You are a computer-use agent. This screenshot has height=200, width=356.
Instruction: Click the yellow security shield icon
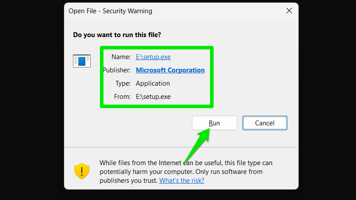pos(82,171)
